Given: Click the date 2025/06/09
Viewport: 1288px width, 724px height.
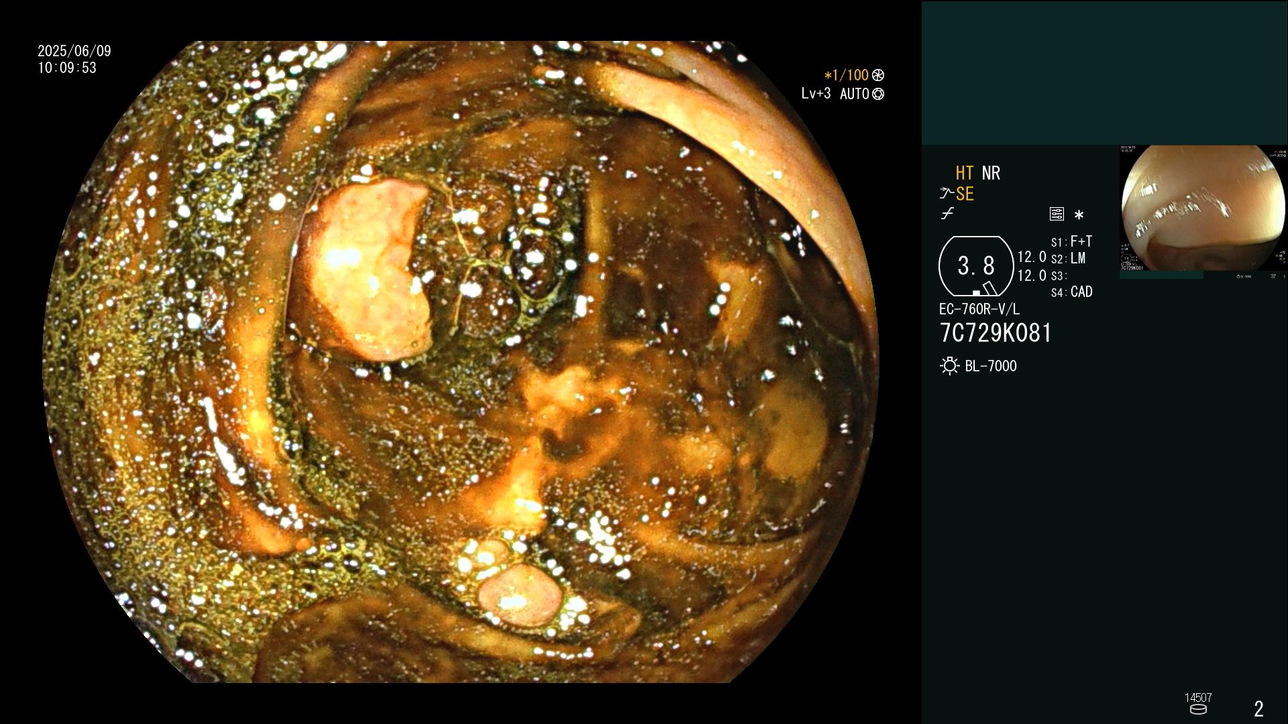Looking at the screenshot, I should (74, 51).
